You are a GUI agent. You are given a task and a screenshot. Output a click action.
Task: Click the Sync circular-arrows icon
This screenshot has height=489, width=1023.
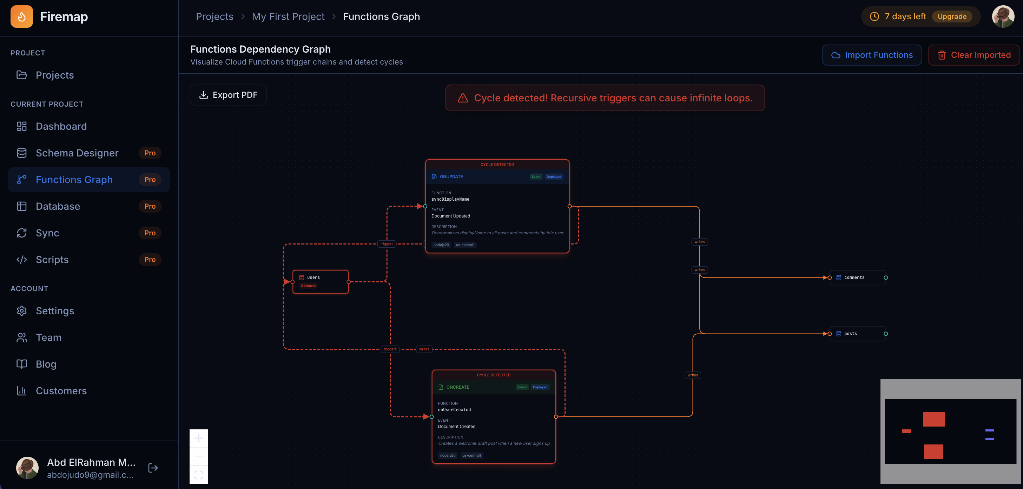pyautogui.click(x=22, y=233)
